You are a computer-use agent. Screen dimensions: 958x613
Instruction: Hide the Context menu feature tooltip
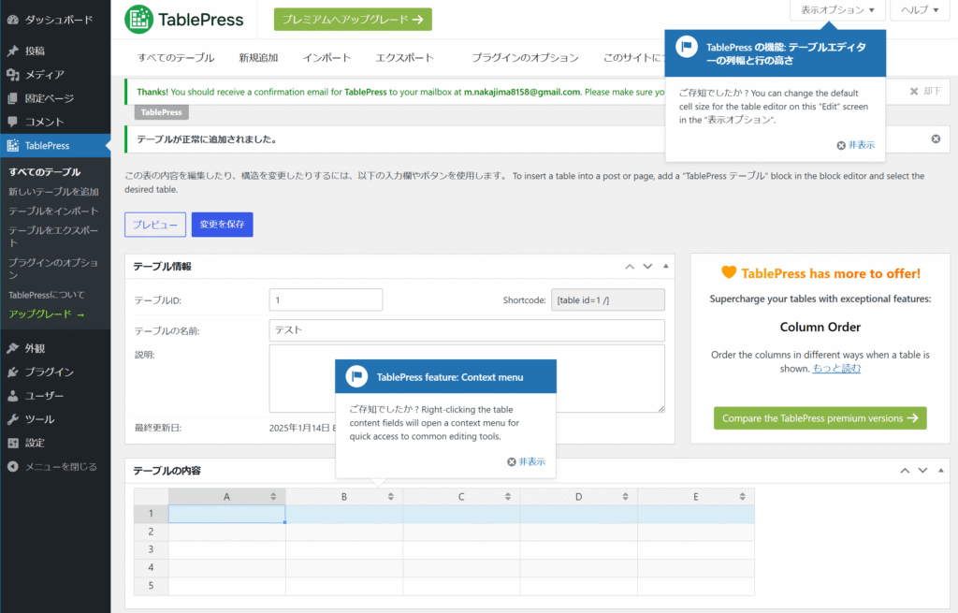click(x=527, y=461)
